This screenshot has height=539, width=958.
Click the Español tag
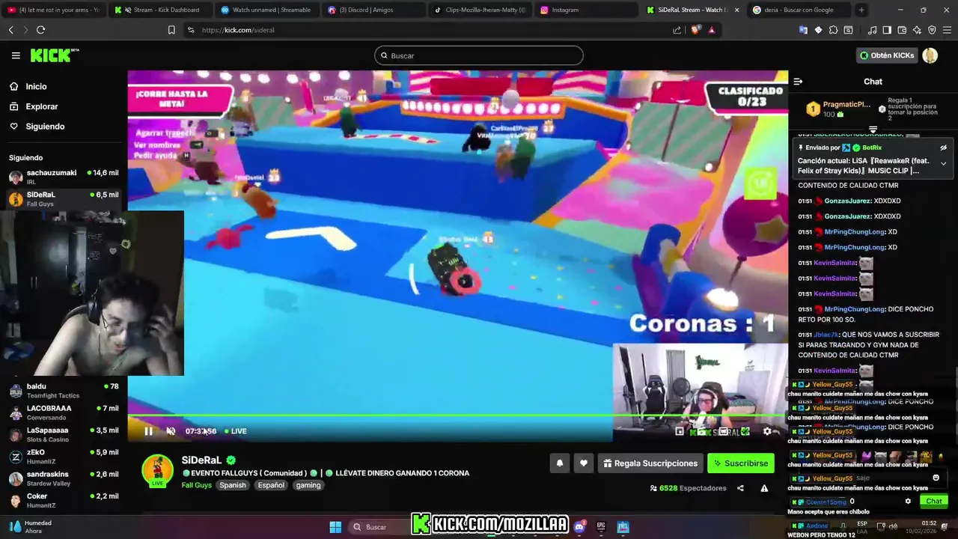[271, 485]
